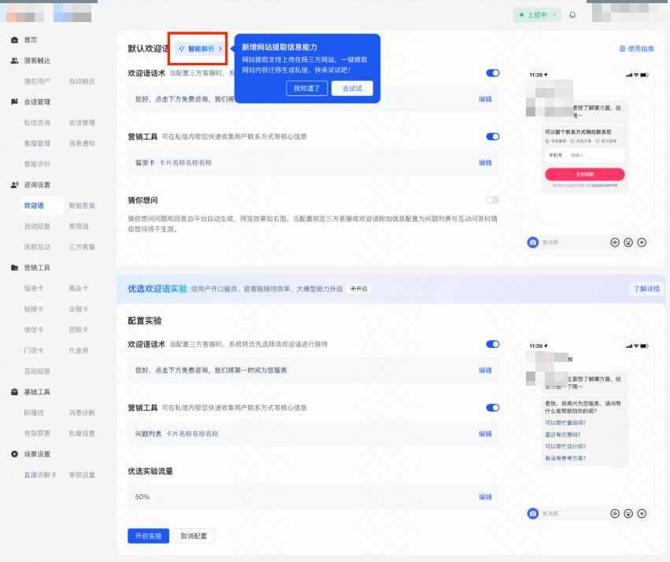This screenshot has width=670, height=562.
Task: Click the plus icon in the preview message bar
Action: [x=642, y=242]
